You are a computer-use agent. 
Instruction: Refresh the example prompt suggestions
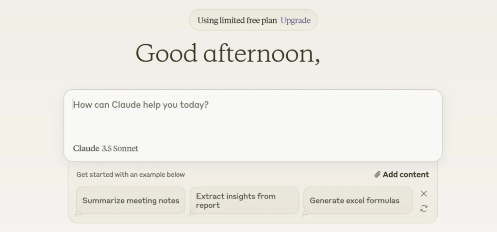(x=424, y=208)
